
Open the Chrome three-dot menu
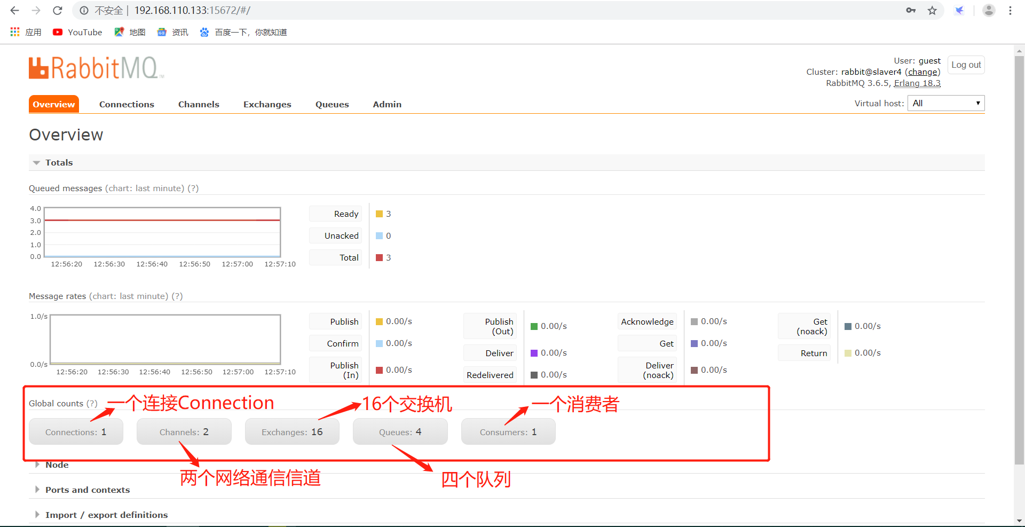click(1011, 10)
